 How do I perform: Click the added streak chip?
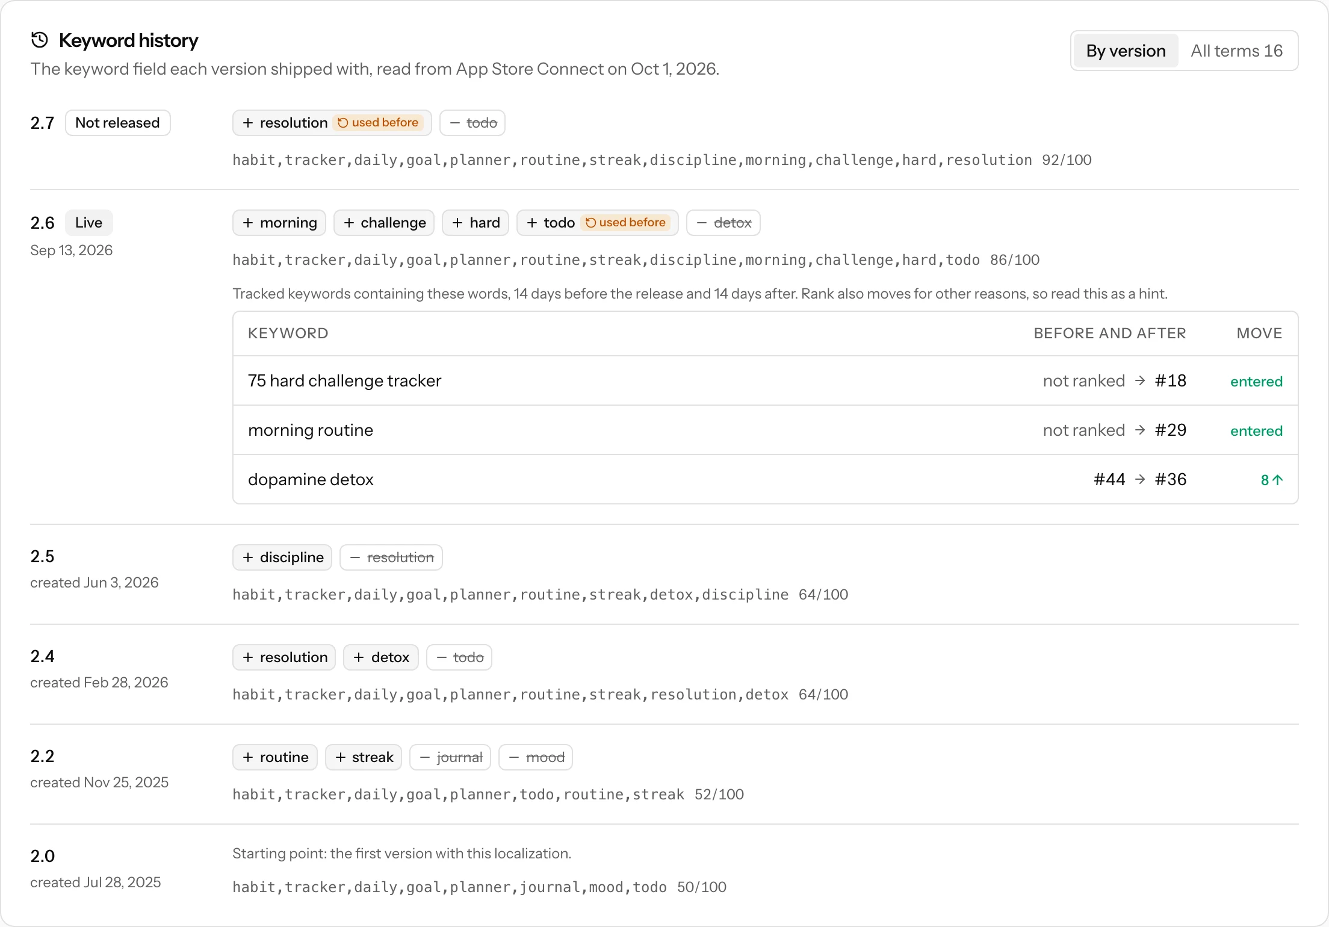point(364,757)
